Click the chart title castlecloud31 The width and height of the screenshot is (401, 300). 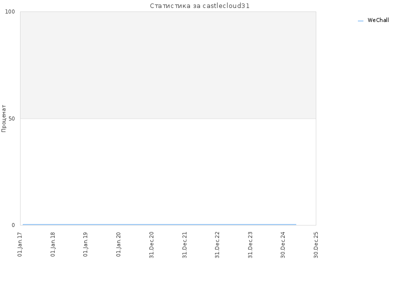199,6
